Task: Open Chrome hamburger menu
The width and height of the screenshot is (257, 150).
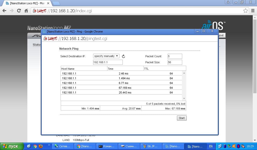Action: [253, 11]
